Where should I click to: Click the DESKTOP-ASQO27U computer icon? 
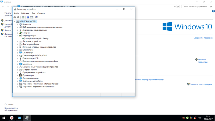[x=17, y=22]
